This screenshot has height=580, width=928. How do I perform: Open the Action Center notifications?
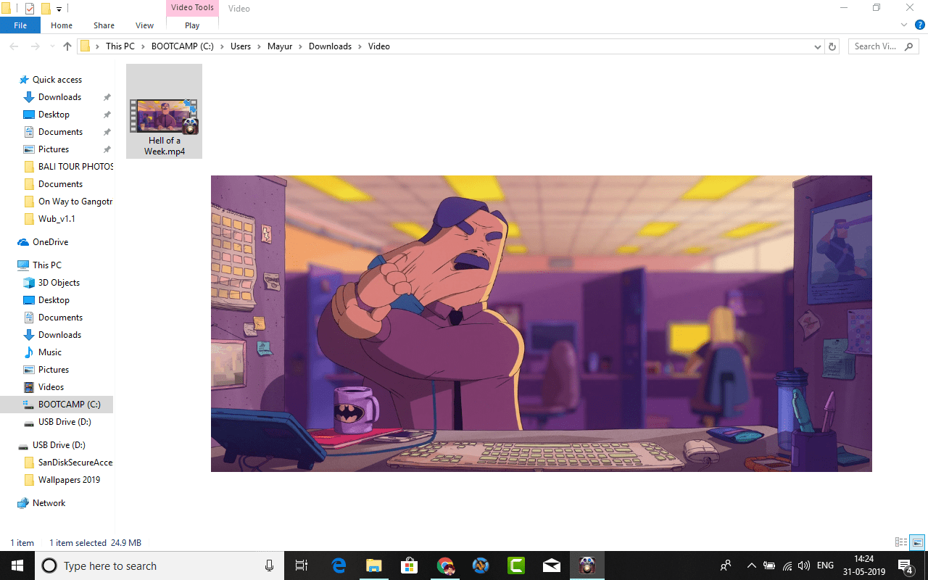[906, 565]
